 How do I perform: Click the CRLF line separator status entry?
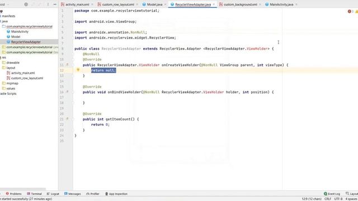[x=328, y=199]
